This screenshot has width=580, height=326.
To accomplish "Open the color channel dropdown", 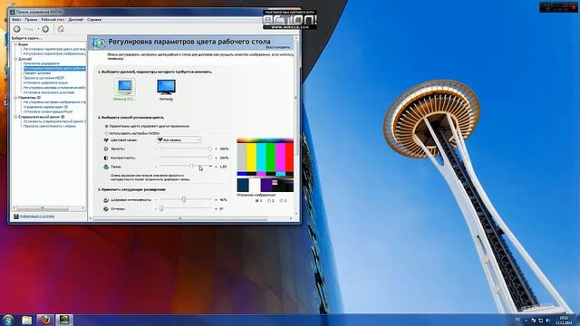I will click(179, 140).
